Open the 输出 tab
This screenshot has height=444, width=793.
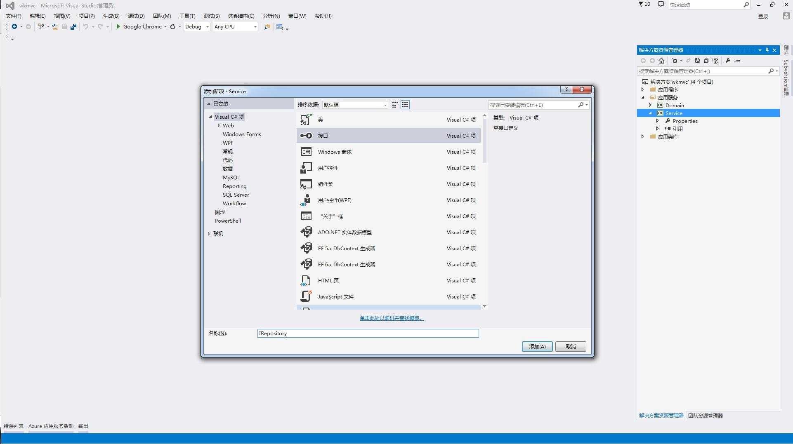tap(83, 426)
